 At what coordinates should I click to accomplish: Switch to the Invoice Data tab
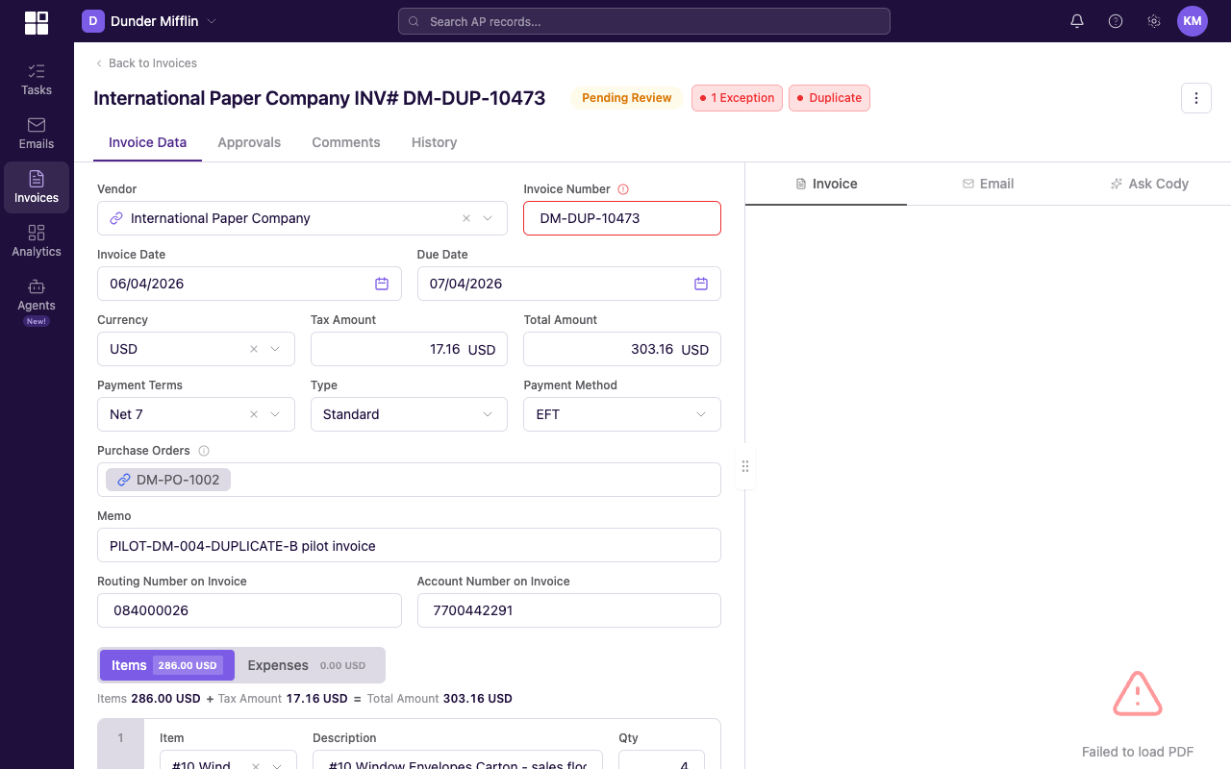coord(148,142)
